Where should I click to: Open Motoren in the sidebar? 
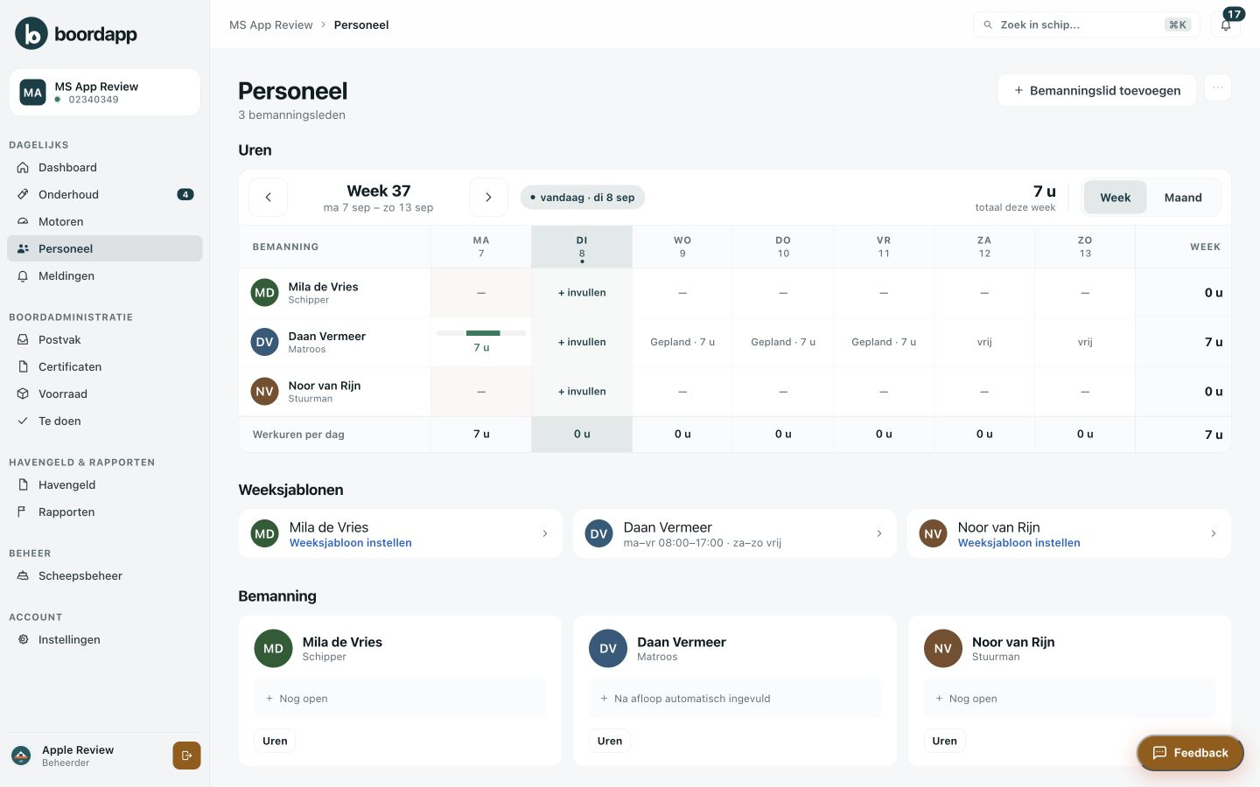(x=105, y=222)
